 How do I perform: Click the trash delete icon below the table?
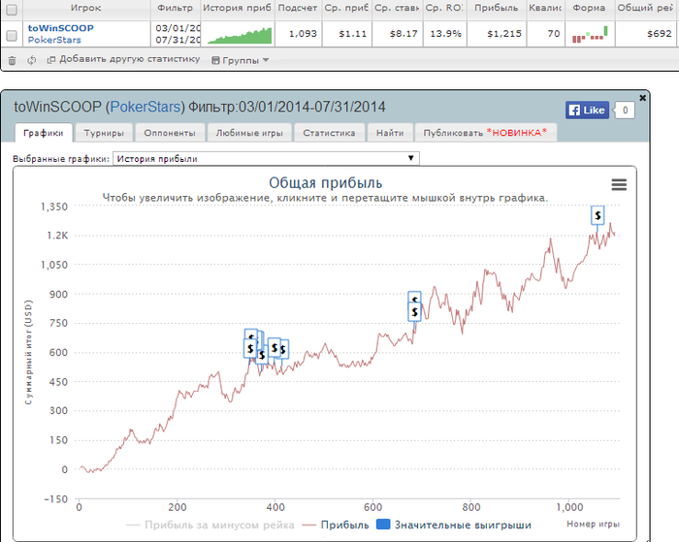(12, 61)
